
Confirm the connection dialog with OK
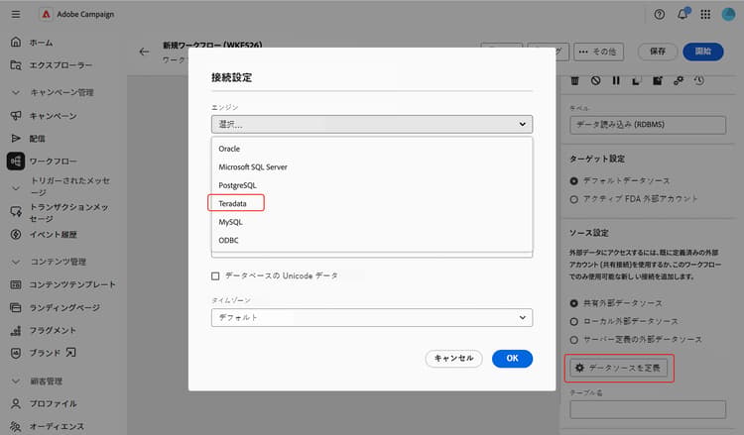512,359
